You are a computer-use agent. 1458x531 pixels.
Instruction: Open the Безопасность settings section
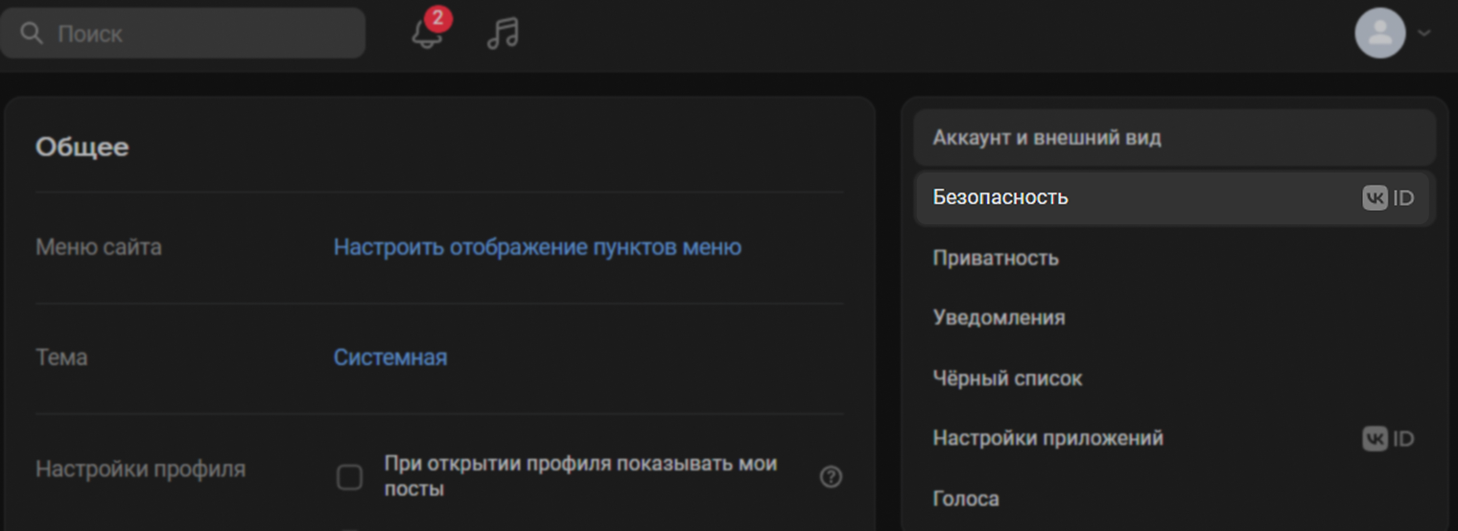(1174, 198)
